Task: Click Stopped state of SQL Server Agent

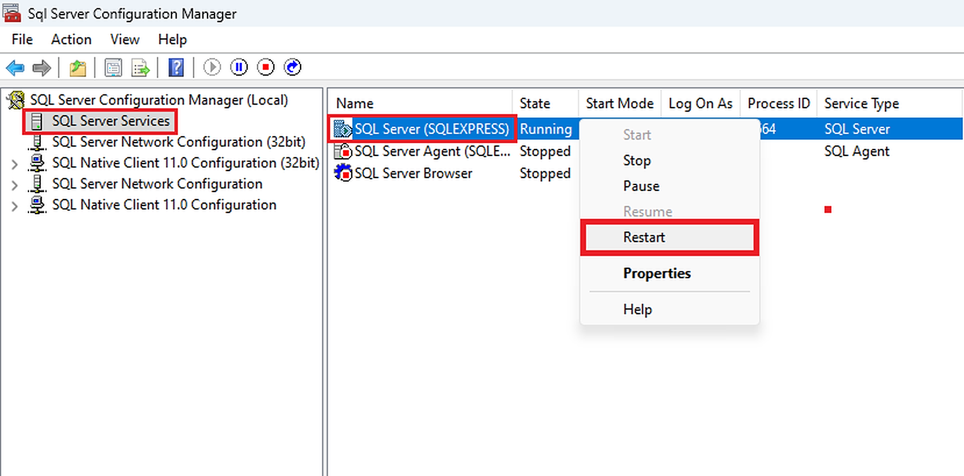Action: pos(545,151)
